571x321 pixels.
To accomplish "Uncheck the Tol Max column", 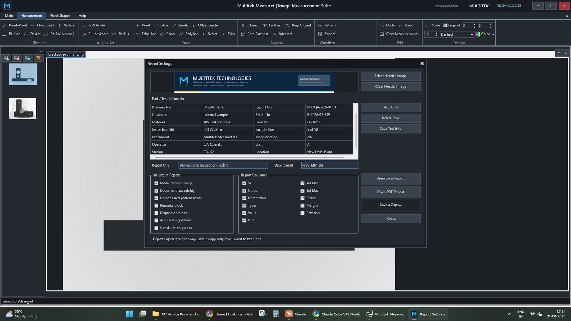I will (x=303, y=190).
